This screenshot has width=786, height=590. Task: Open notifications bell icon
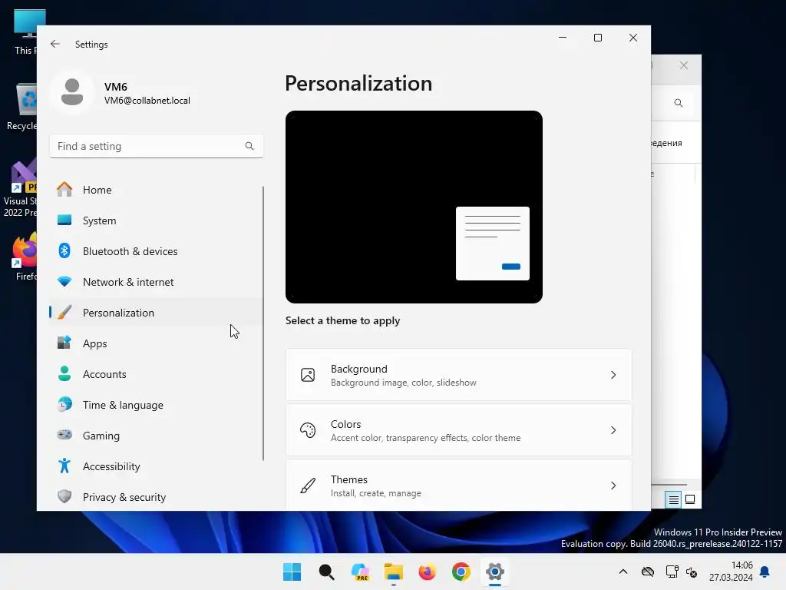pyautogui.click(x=765, y=572)
